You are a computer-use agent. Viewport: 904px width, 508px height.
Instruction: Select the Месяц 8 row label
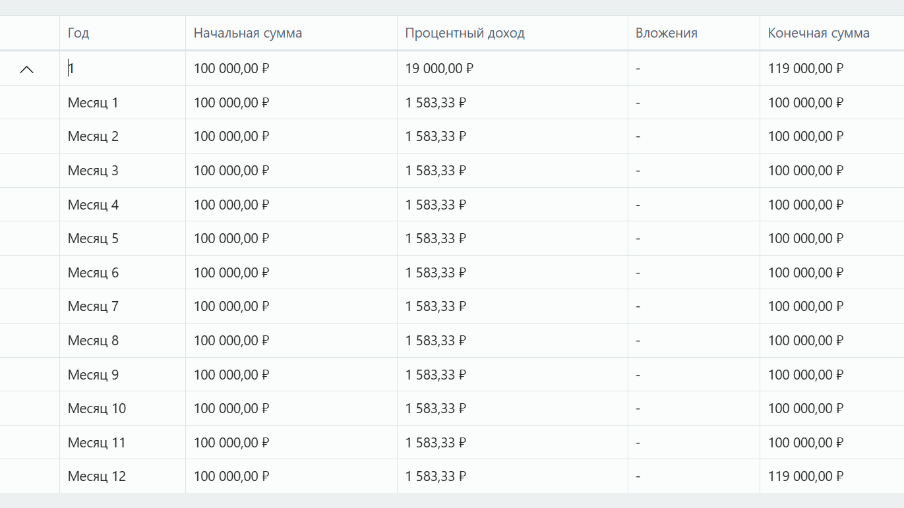point(93,341)
